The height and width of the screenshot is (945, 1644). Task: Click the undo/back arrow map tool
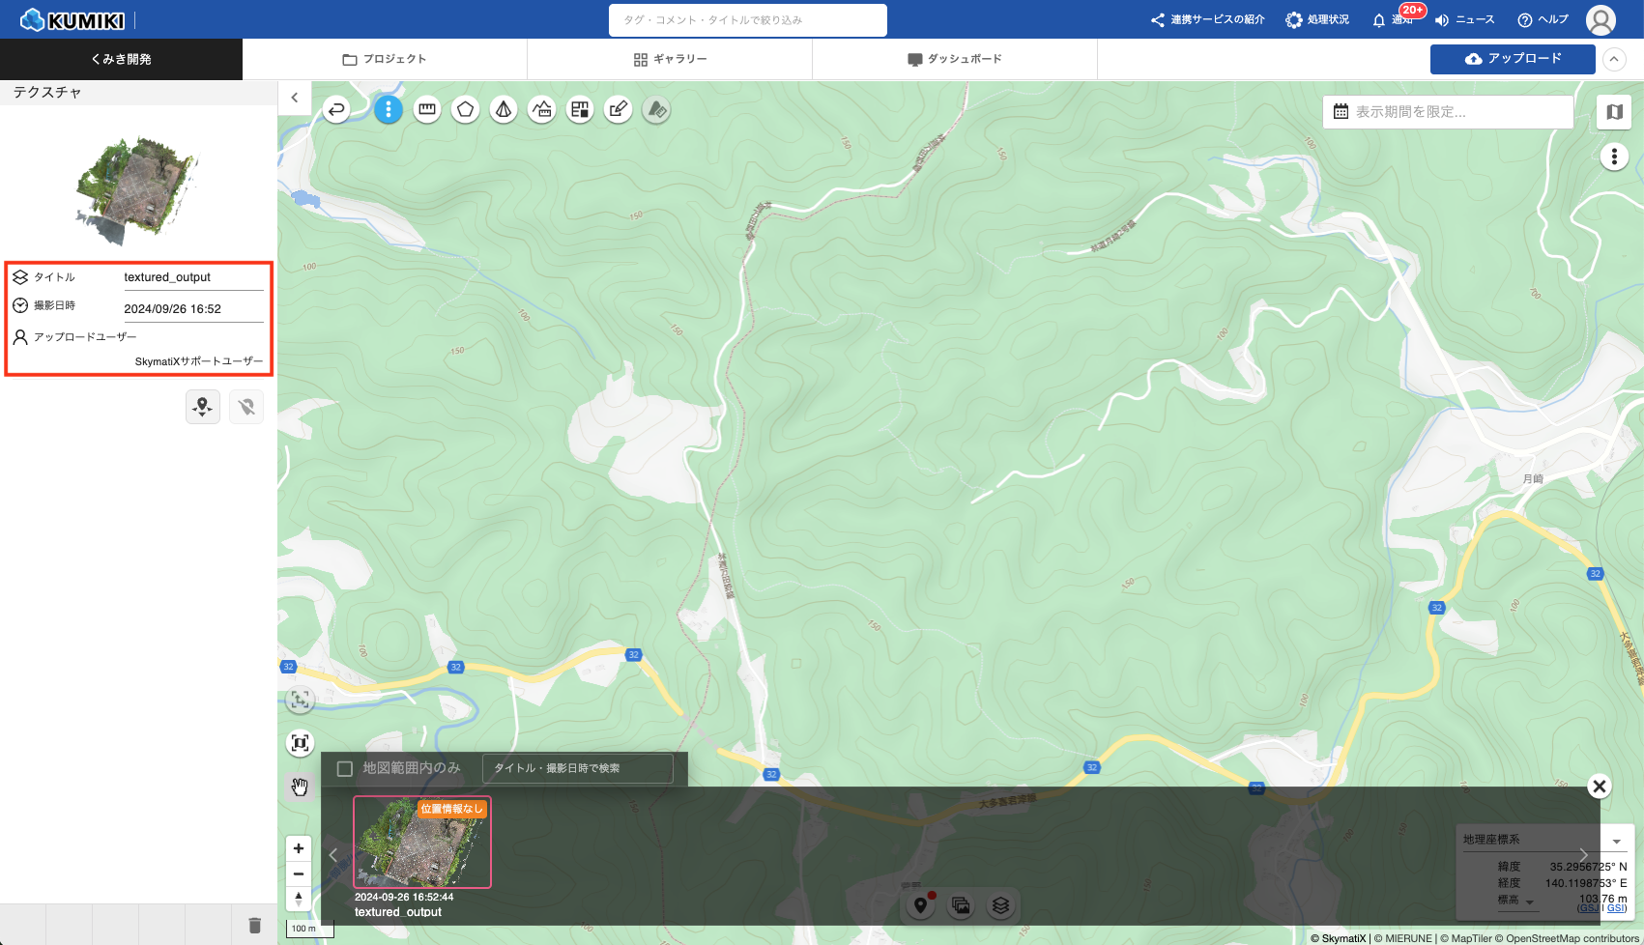336,110
